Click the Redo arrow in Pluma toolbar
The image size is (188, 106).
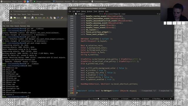pos(44,18)
